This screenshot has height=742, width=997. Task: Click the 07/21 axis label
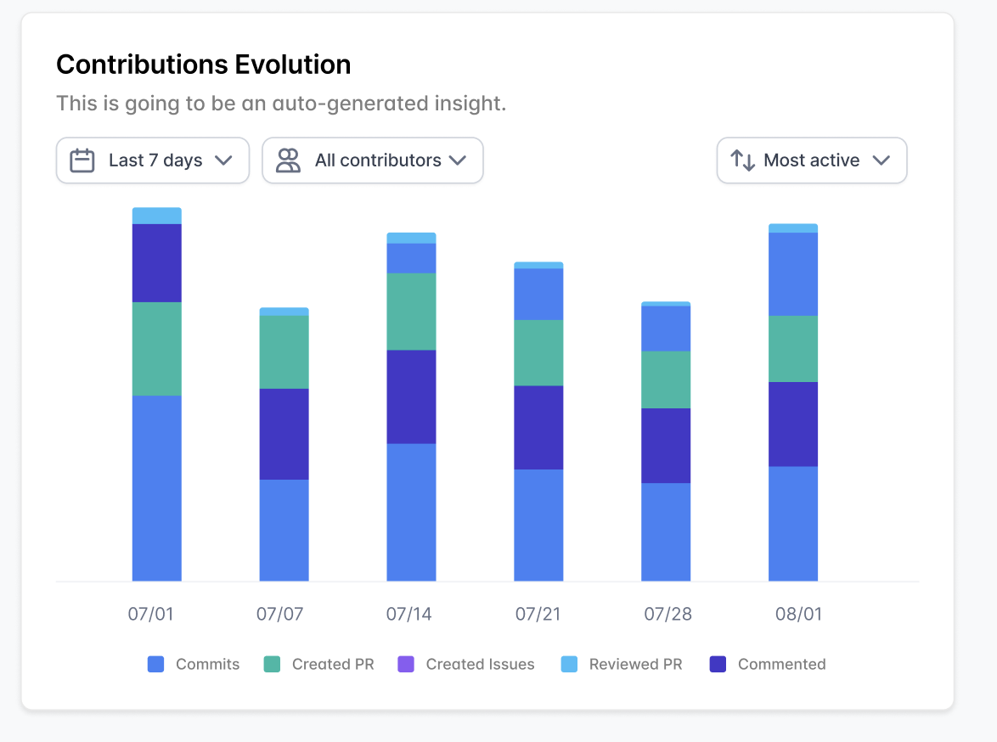click(538, 614)
